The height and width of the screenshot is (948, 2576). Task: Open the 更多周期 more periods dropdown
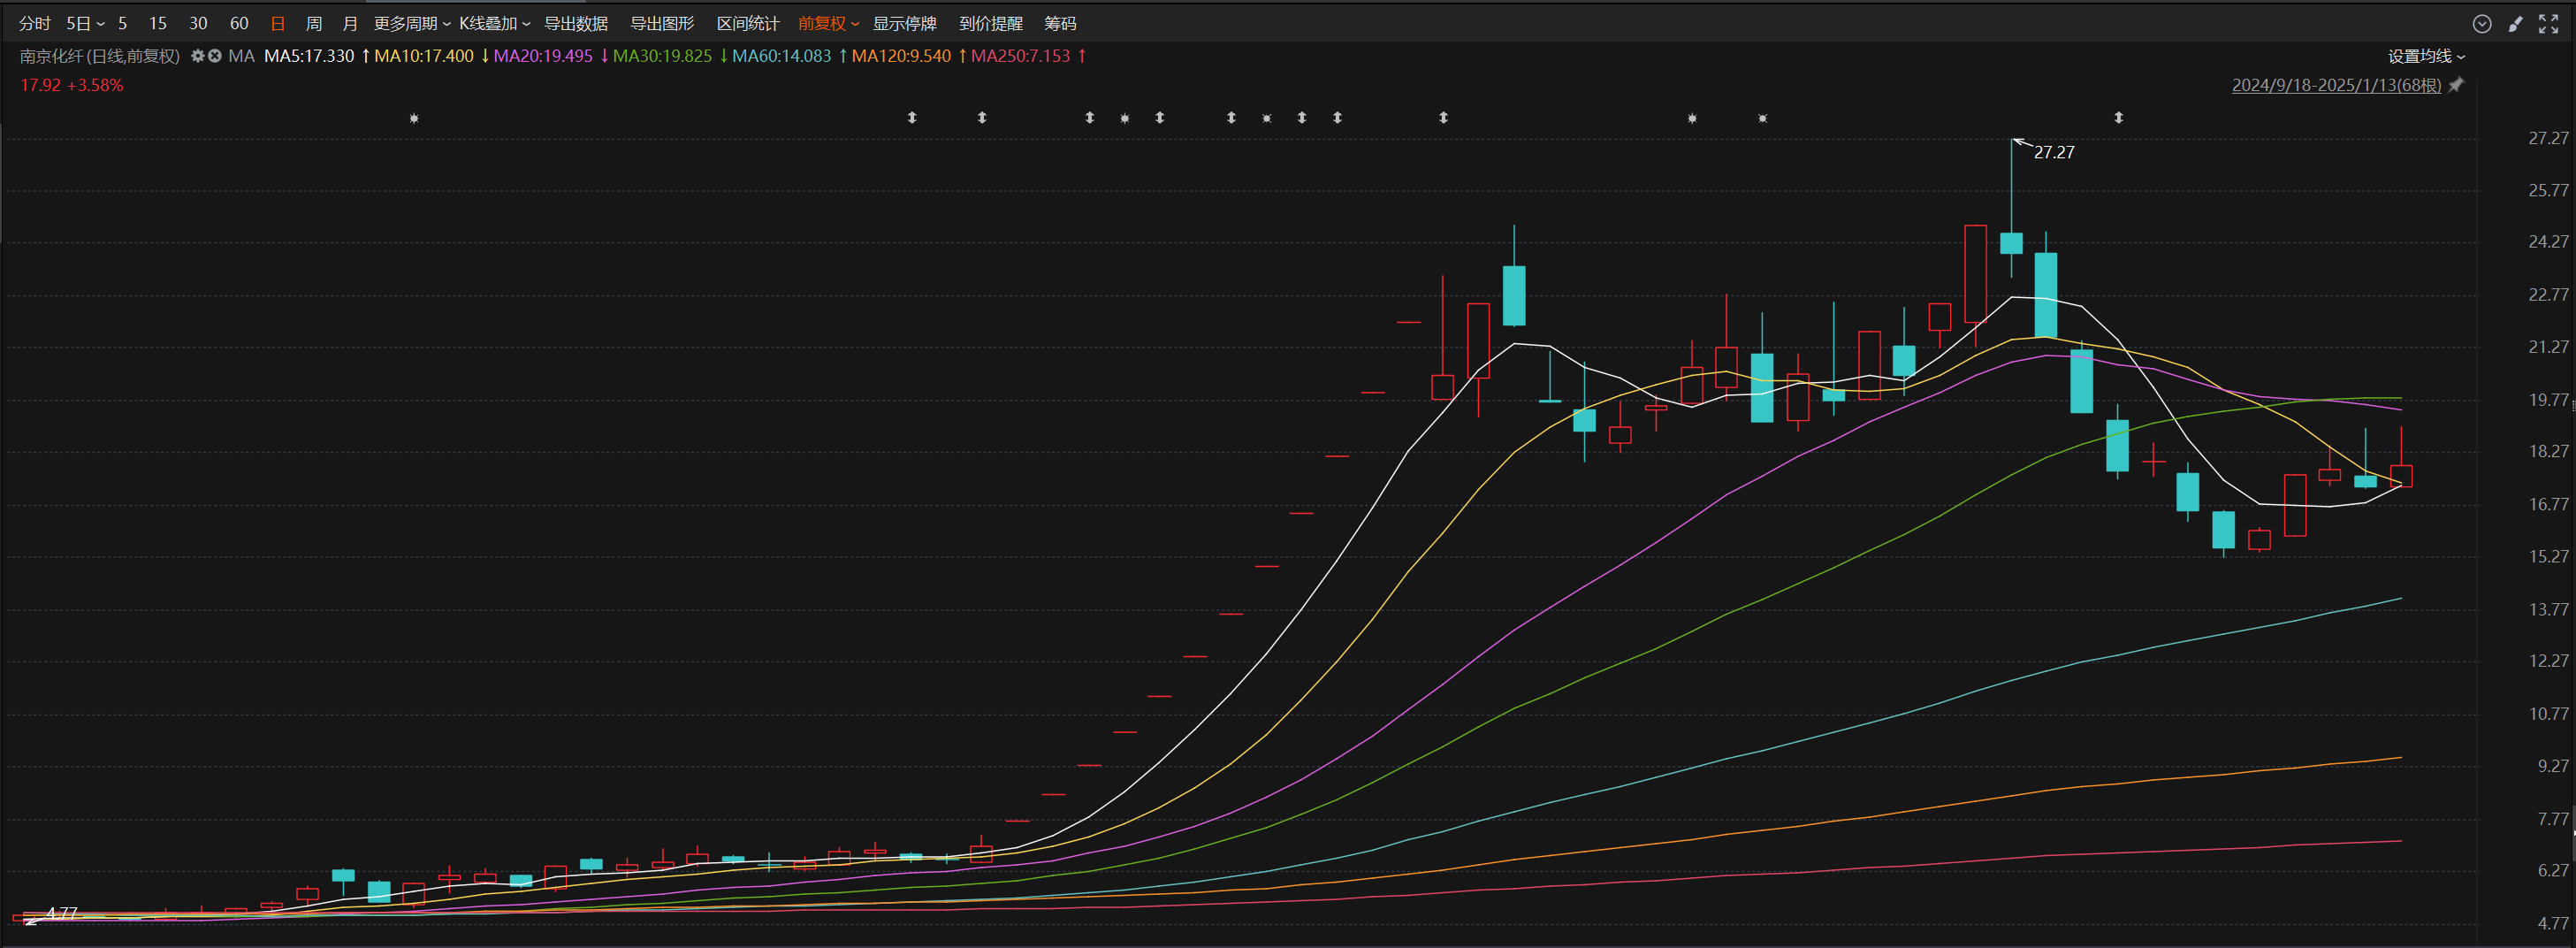pos(412,23)
